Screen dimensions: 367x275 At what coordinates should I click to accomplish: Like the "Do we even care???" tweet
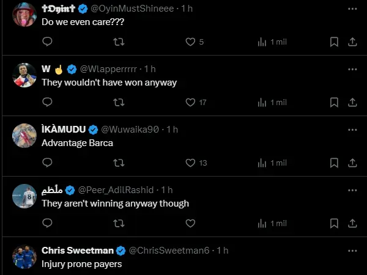[x=190, y=42]
